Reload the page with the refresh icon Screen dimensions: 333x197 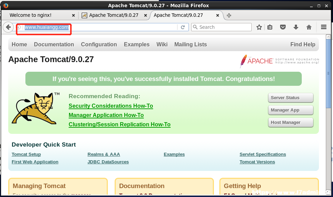183,27
